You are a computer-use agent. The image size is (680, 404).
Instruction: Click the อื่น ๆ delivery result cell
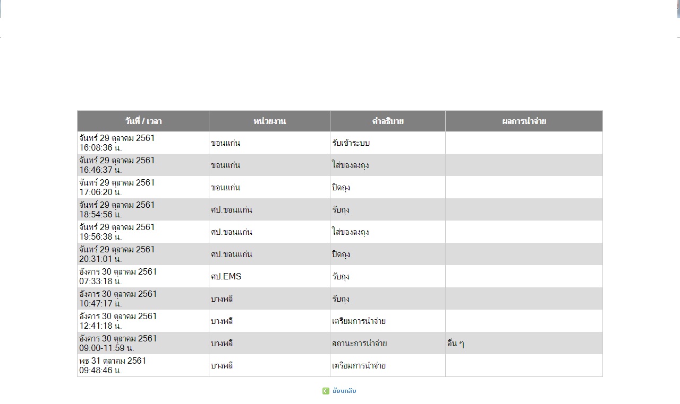524,343
